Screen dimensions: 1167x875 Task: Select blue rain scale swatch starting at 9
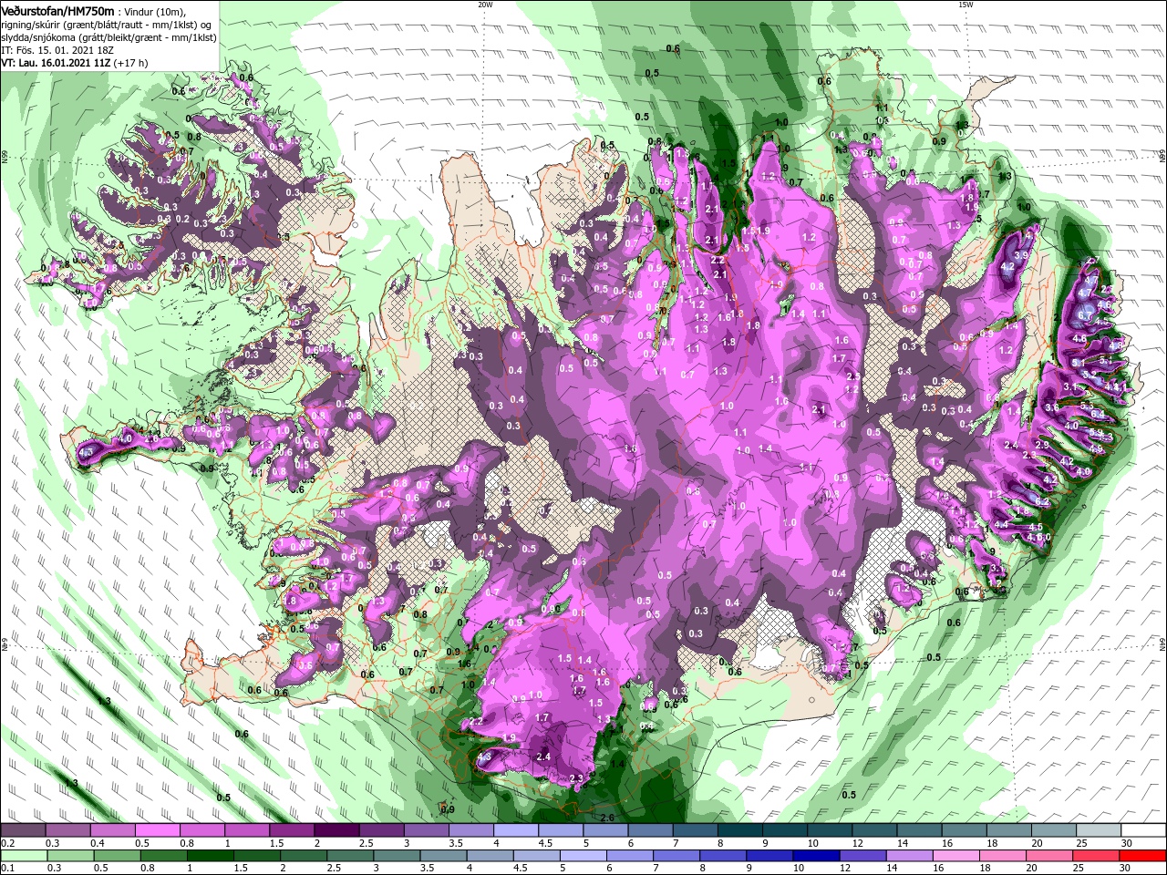pyautogui.click(x=771, y=856)
